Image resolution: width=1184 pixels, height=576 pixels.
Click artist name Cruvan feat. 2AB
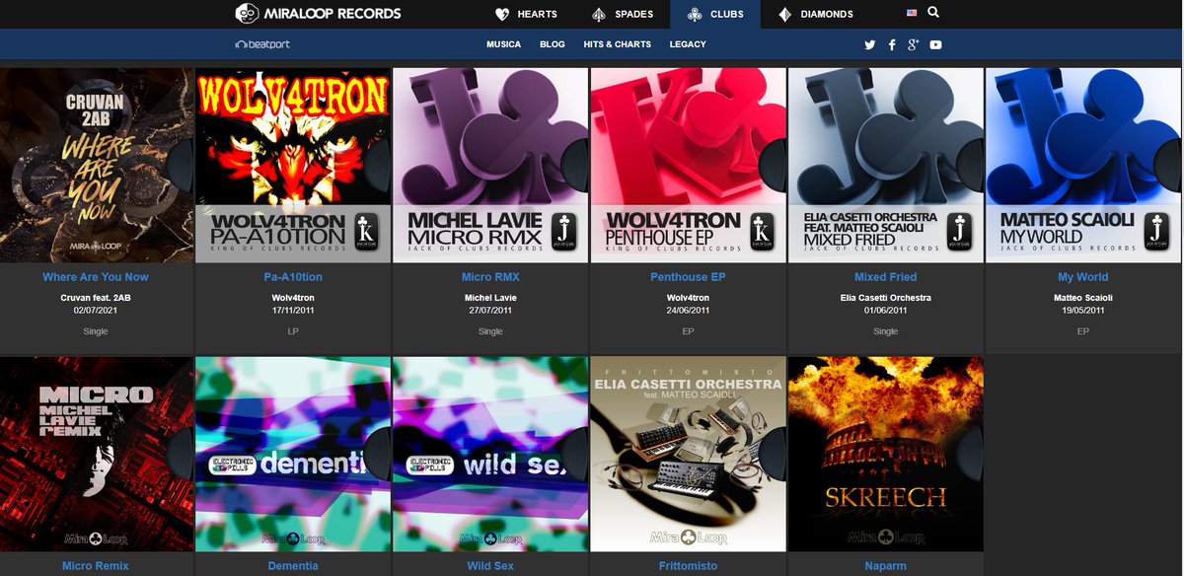pos(97,298)
